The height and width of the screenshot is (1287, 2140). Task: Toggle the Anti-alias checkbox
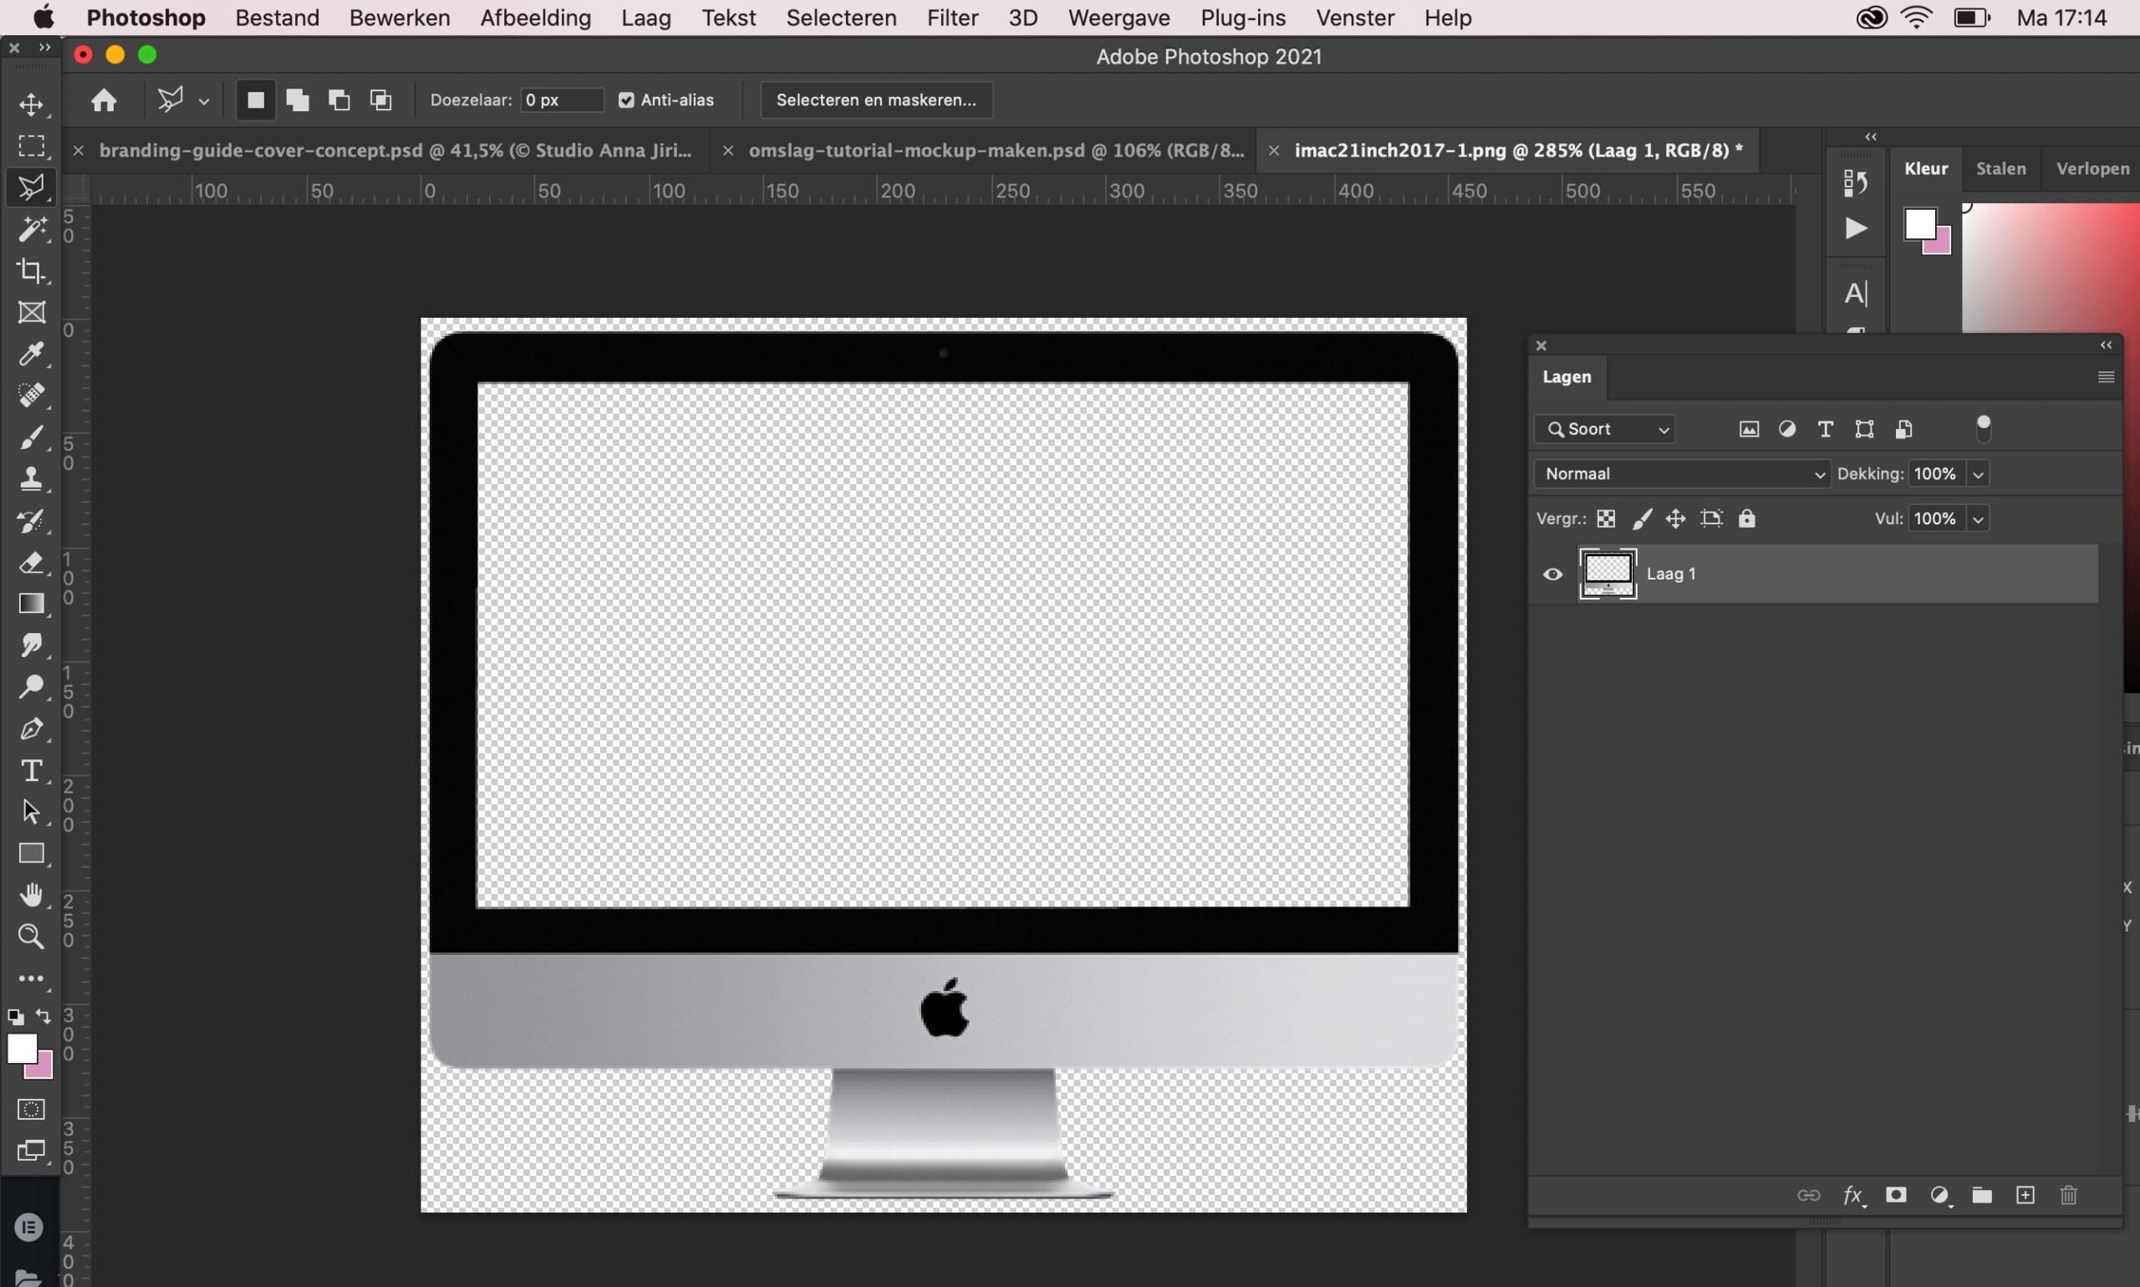pos(626,100)
